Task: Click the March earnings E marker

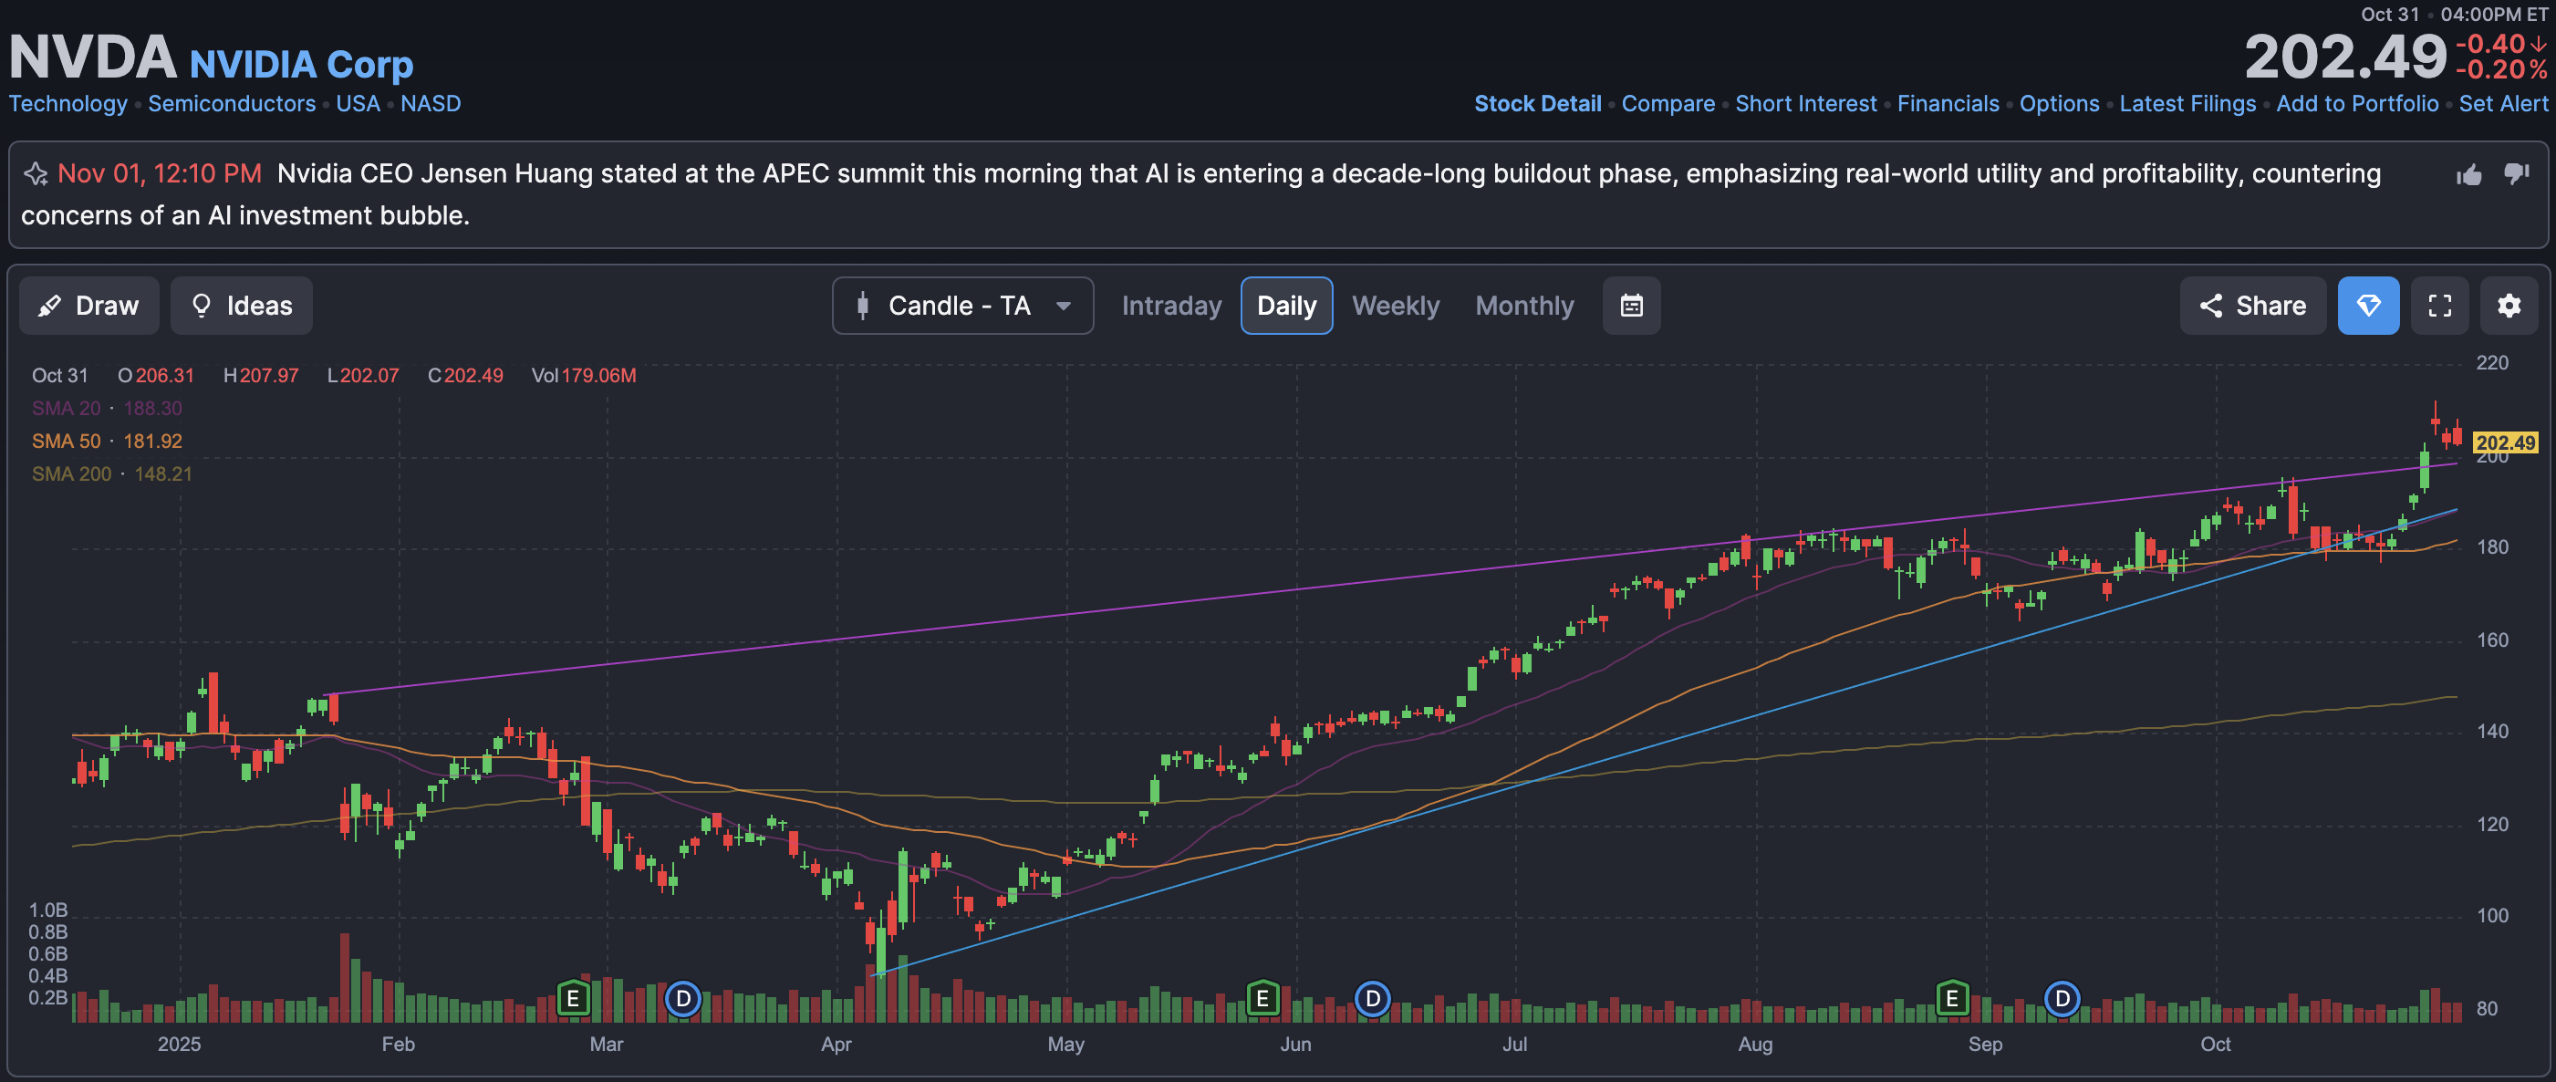Action: pos(573,998)
